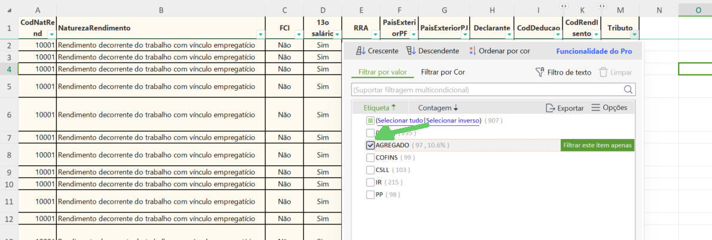Open the RRA column filter dropdown

pyautogui.click(x=375, y=35)
